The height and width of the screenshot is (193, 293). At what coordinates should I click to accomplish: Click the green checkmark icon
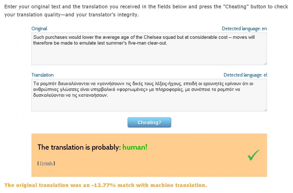(x=253, y=155)
